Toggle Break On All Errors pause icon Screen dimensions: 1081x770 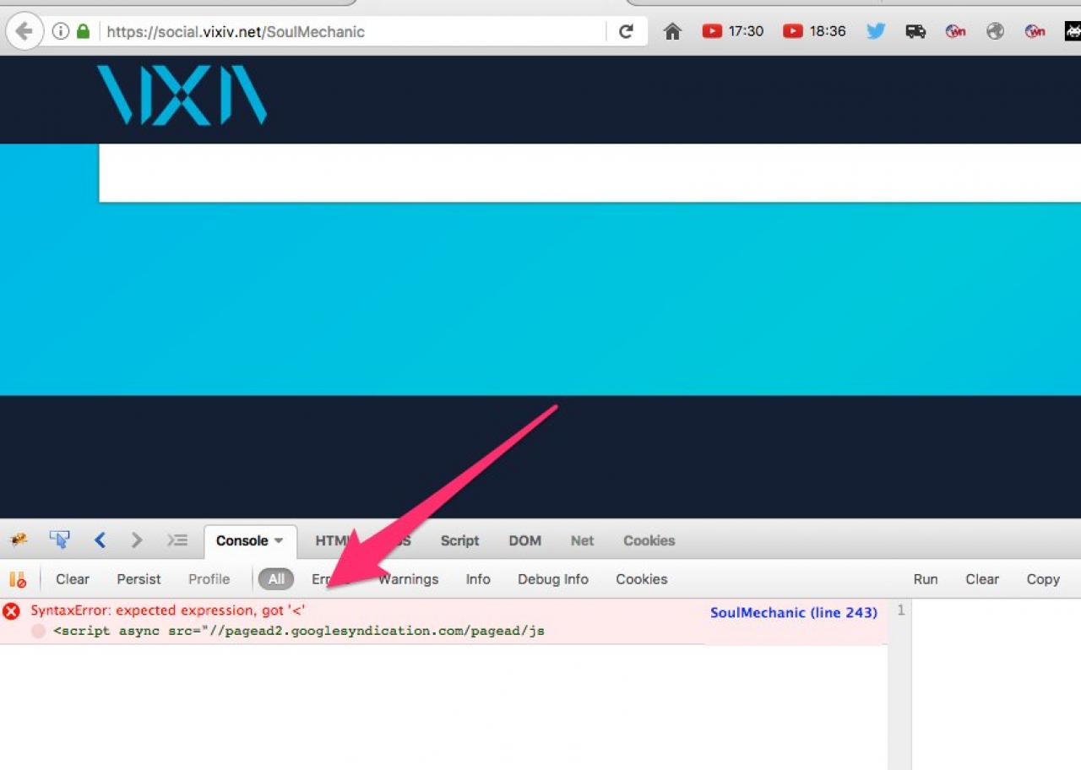point(18,580)
